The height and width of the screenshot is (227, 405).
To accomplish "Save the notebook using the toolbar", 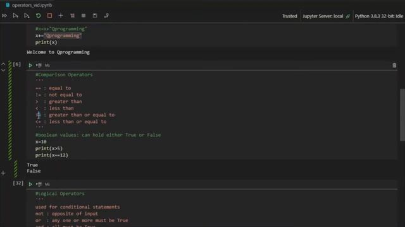I will (95, 16).
